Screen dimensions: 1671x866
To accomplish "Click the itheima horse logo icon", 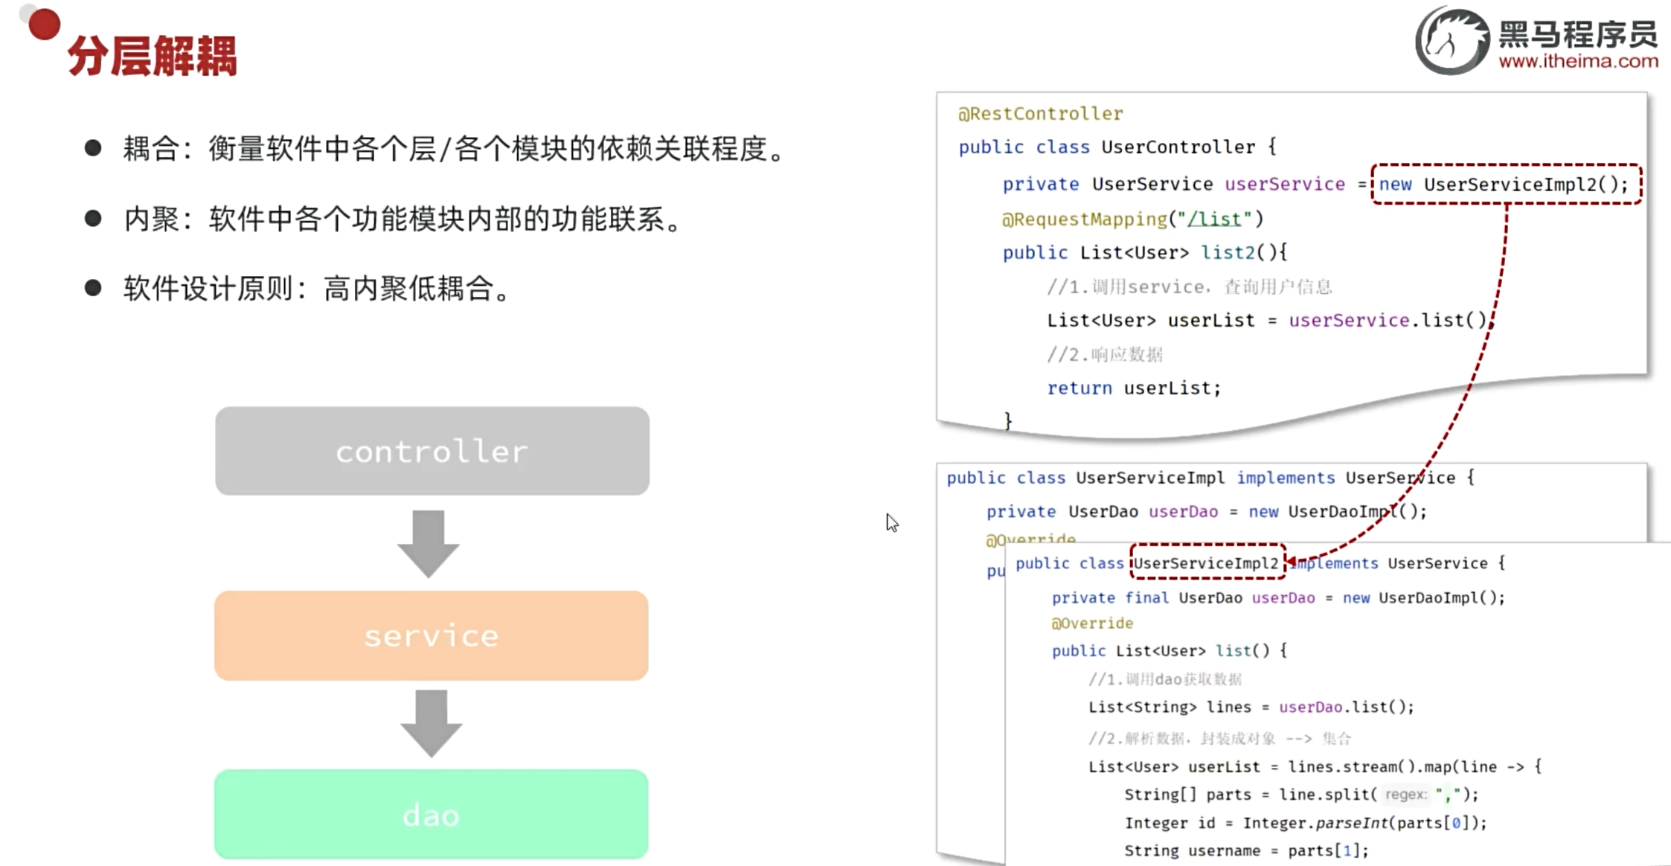I will coord(1452,42).
